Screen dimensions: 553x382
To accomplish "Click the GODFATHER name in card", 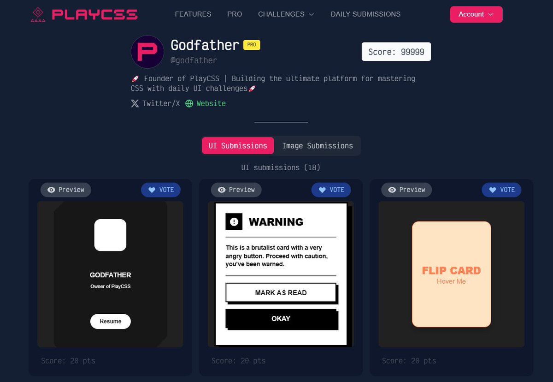I will tap(111, 275).
